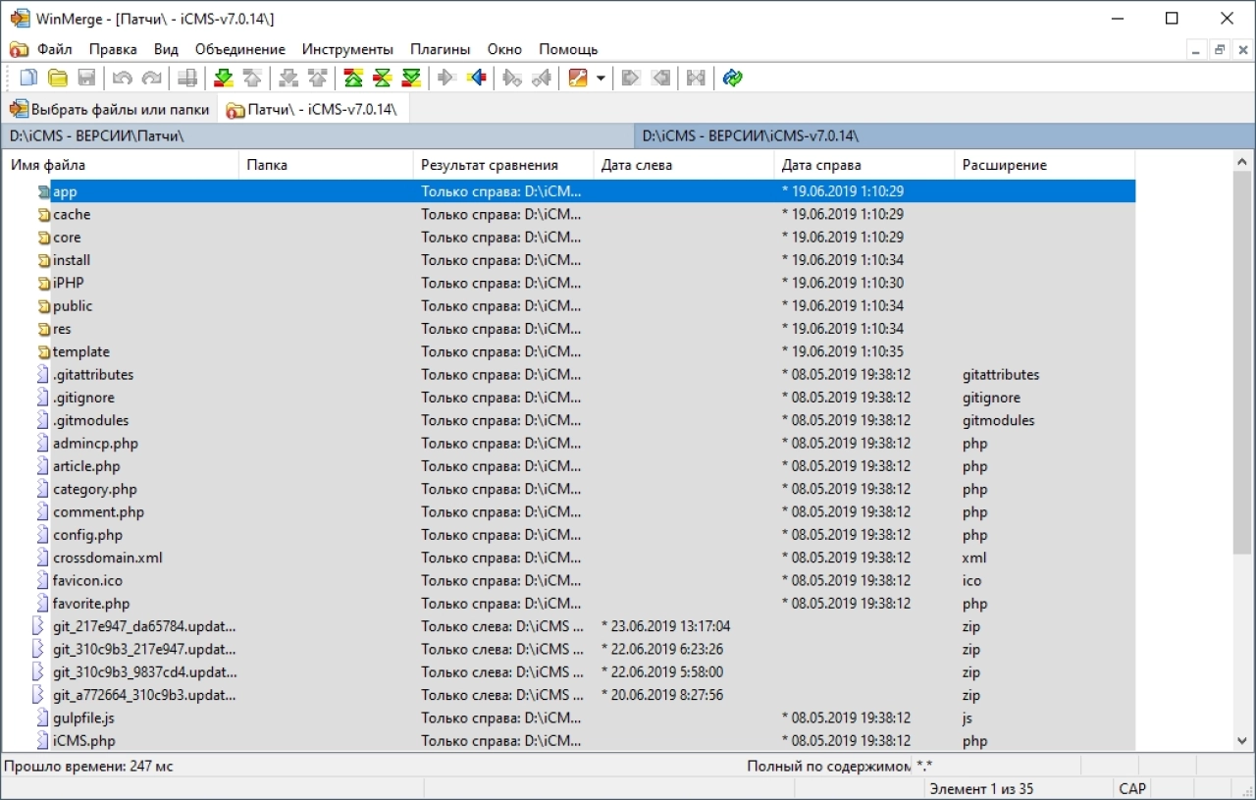
Task: Click the Previous Difference up-arrow icon
Action: pyautogui.click(x=252, y=78)
